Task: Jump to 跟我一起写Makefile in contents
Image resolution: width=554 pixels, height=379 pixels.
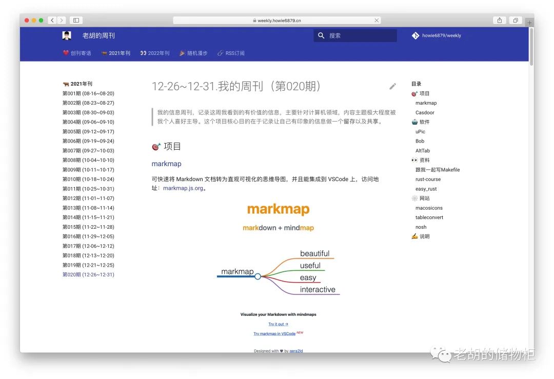Action: (438, 170)
